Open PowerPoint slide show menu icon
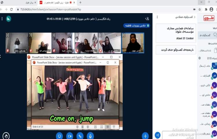This screenshot has height=139, width=217. coord(83,127)
